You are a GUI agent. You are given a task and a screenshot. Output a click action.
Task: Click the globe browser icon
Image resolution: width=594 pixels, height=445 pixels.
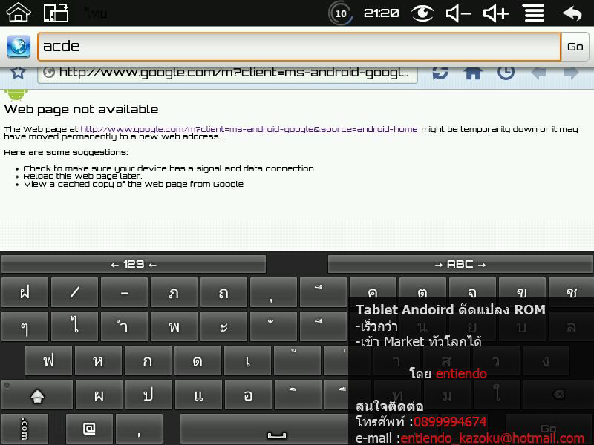click(x=19, y=46)
